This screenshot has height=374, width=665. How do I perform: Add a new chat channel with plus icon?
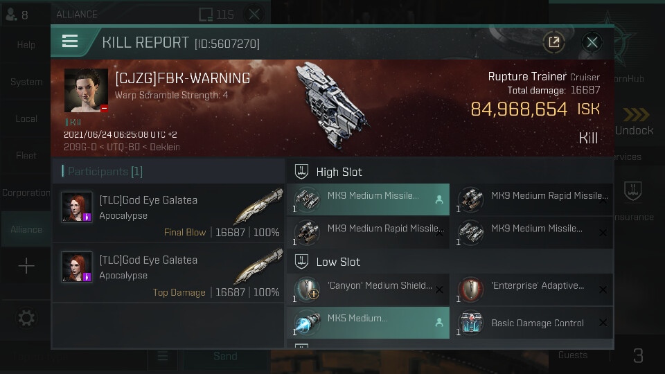point(26,266)
